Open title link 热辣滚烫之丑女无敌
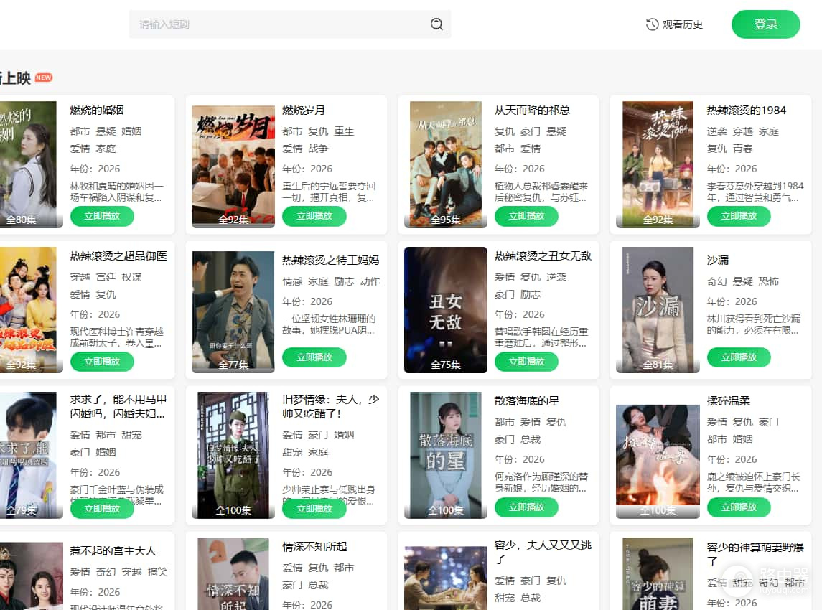 click(x=543, y=255)
